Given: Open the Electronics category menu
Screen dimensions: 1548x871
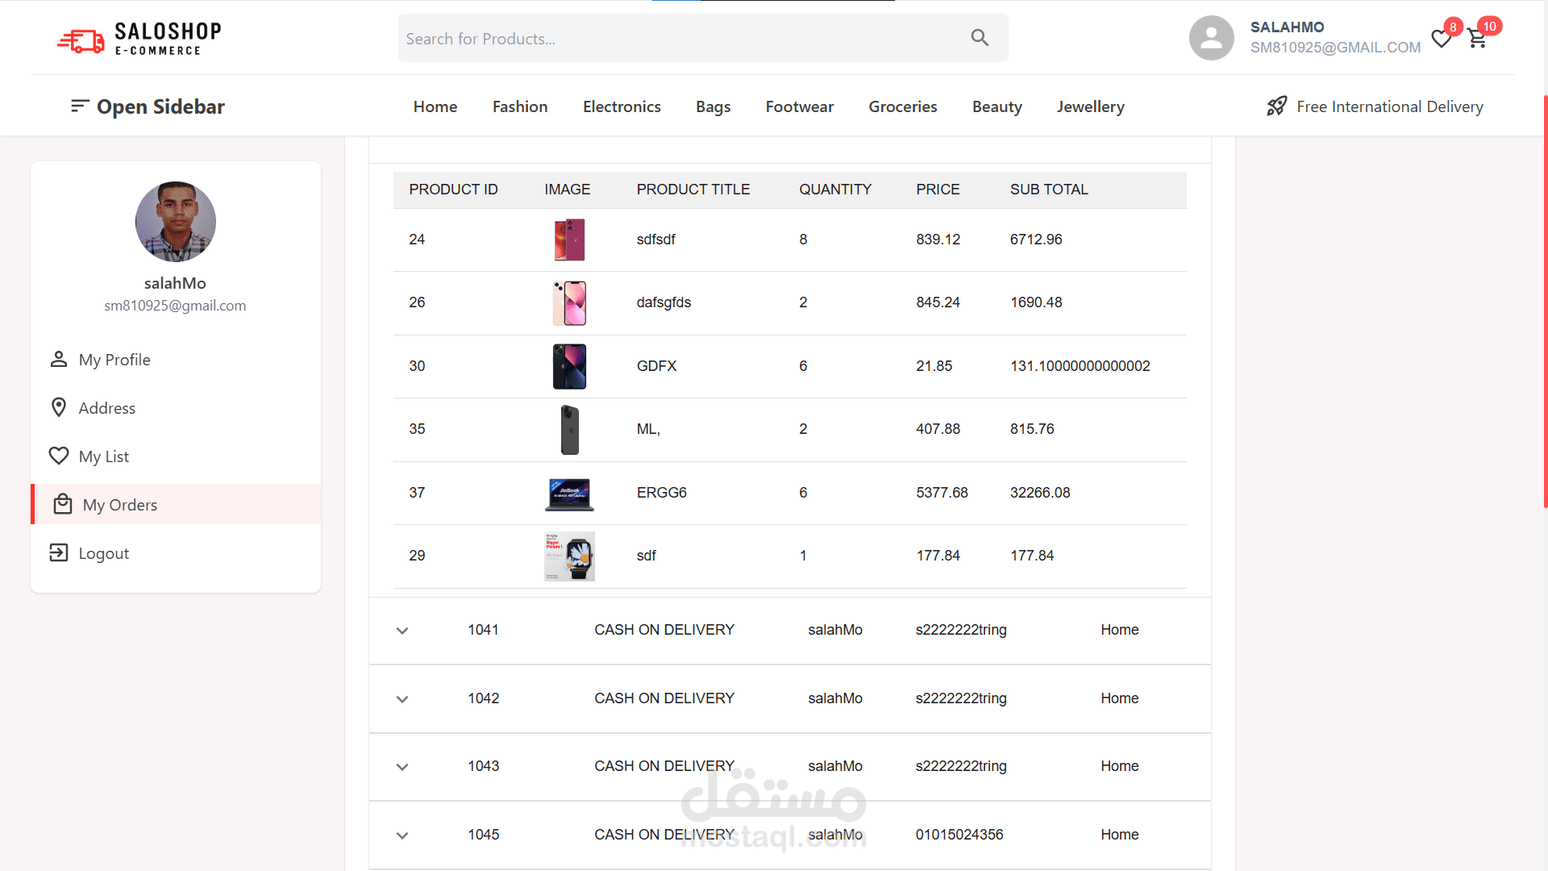Looking at the screenshot, I should pos(622,106).
